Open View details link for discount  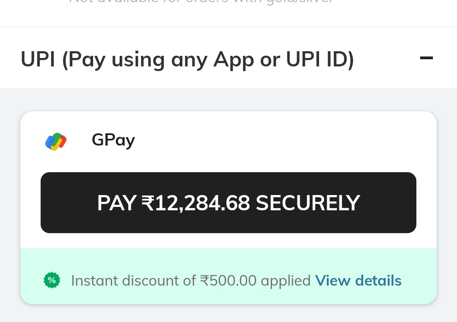pyautogui.click(x=358, y=281)
